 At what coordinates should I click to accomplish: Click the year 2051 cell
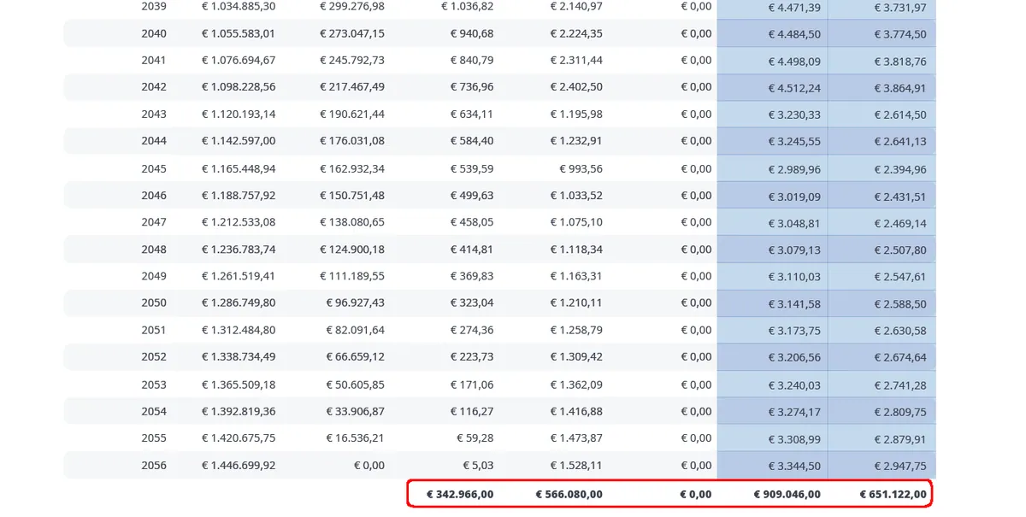[154, 330]
